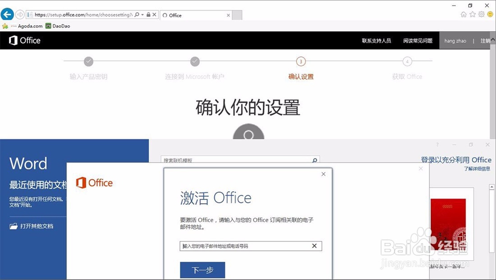Click 登录以充分利用 Office in Word
Viewport: 496px width, 280px height.
click(456, 160)
